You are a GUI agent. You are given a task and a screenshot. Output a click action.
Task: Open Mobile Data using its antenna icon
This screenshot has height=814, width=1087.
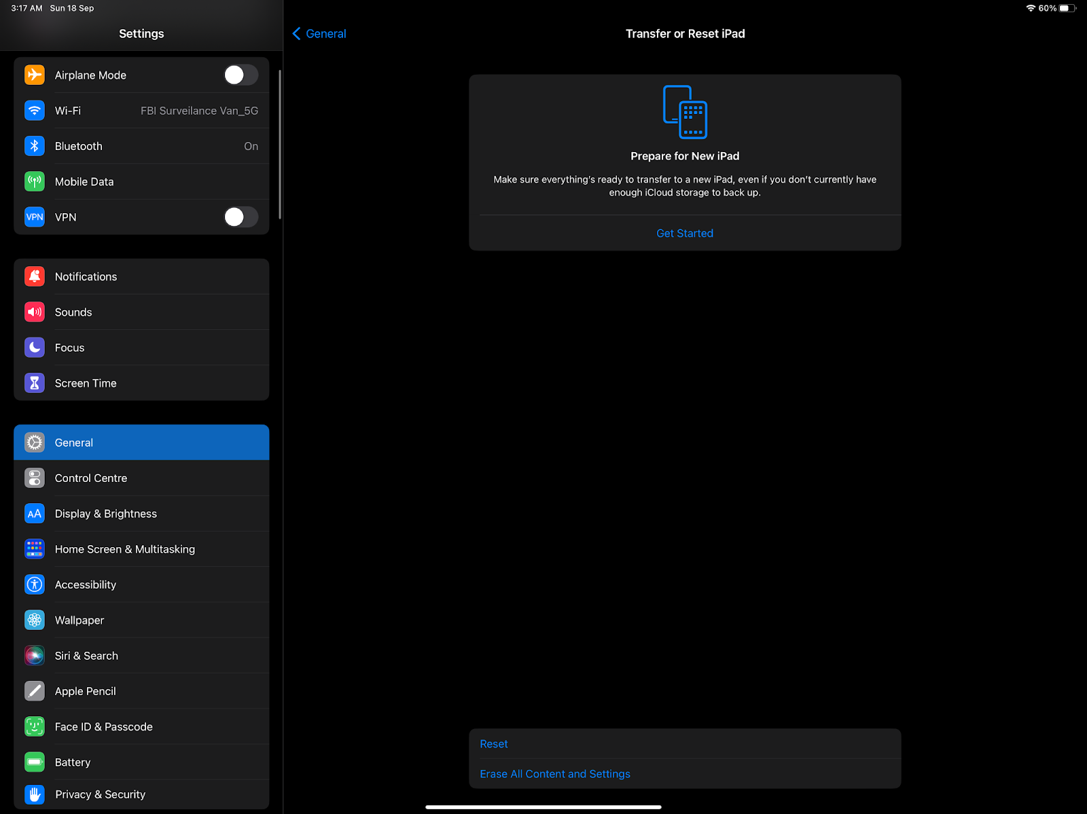click(x=35, y=181)
